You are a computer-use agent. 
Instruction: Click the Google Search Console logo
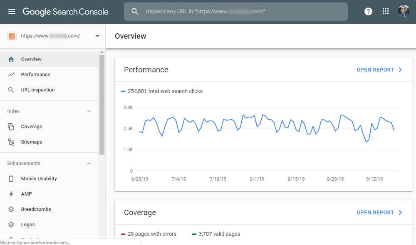(x=65, y=12)
